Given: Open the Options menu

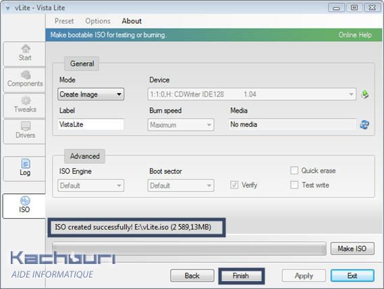Looking at the screenshot, I should pos(98,21).
